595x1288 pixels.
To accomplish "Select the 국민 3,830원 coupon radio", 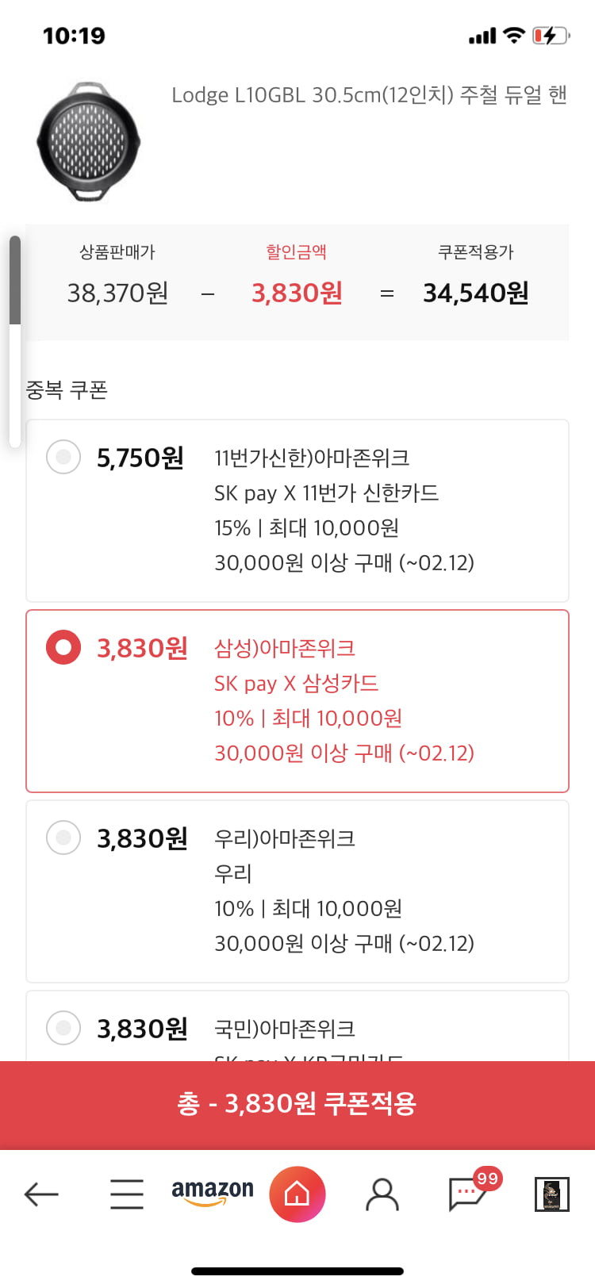I will click(63, 1028).
